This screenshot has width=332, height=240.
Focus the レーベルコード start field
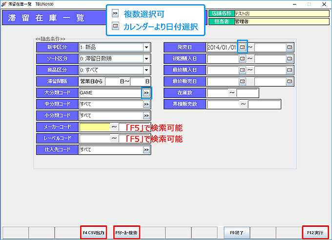(95, 139)
